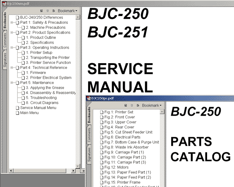Open 4. Disassembly & Reassembly bookmark
The image size is (234, 187).
(51, 93)
